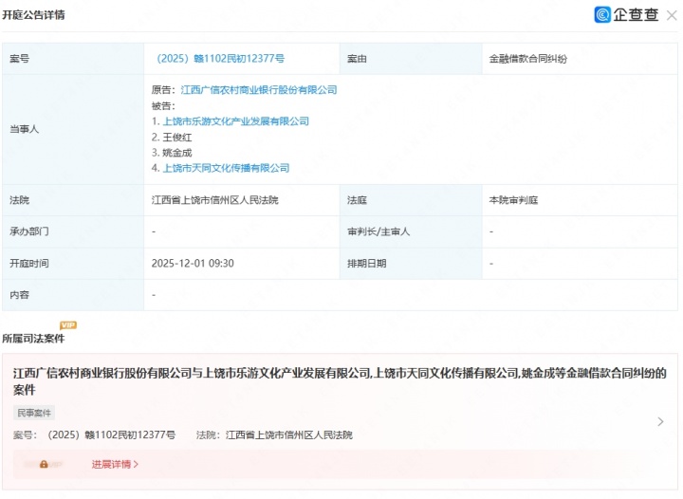Click court value 江西省上饶市信州区人民法院 in table
The height and width of the screenshot is (499, 683).
pos(214,200)
